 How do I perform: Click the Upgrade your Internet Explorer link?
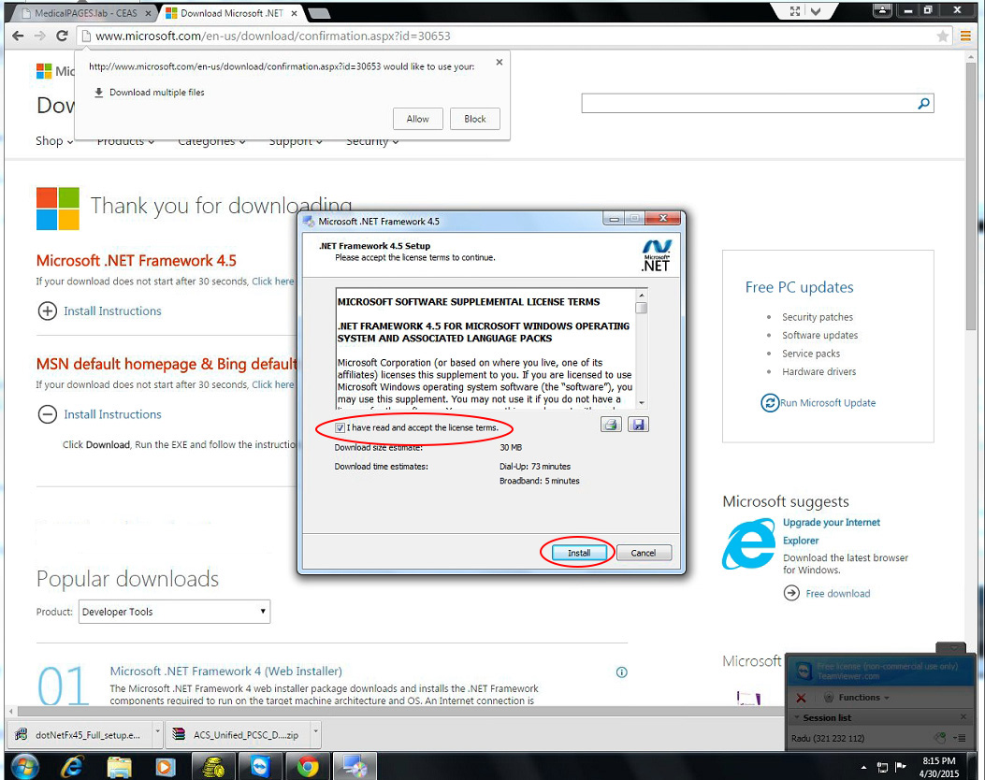tap(831, 531)
